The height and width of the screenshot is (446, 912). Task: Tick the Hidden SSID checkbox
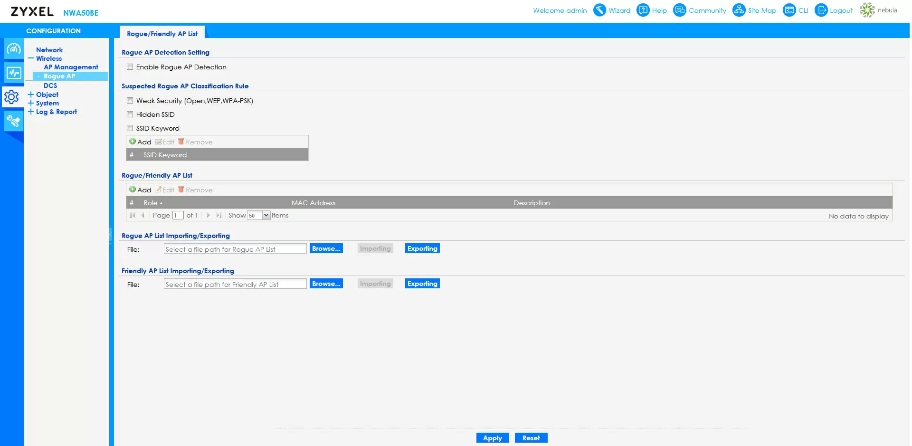(130, 114)
